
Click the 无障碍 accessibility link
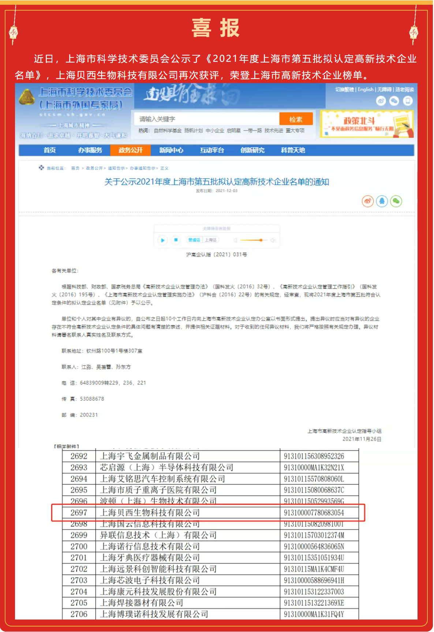pos(384,90)
